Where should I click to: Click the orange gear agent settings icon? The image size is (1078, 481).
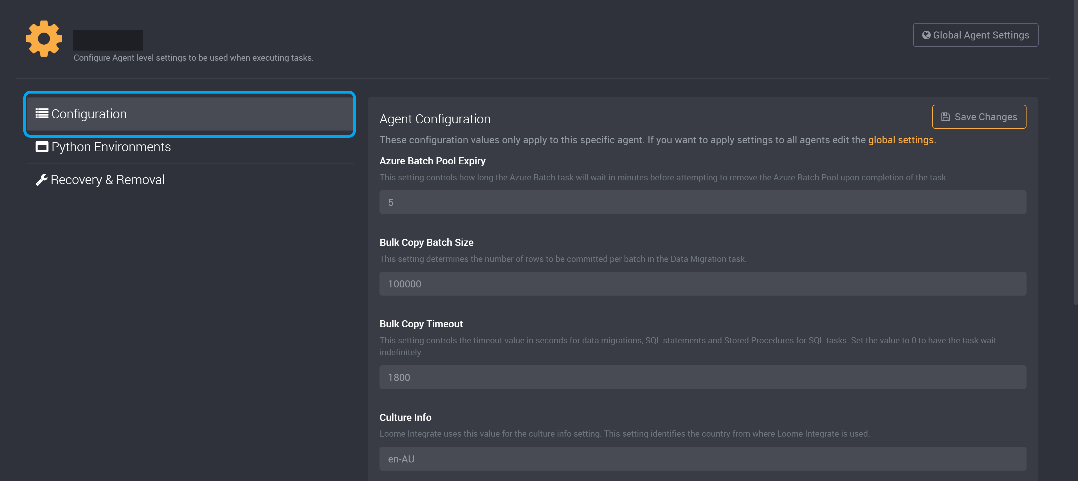click(x=44, y=38)
